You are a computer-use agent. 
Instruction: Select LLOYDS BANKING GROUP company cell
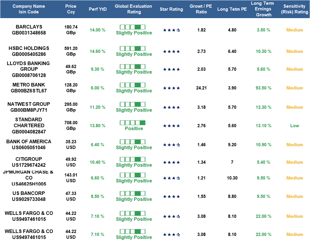[29, 69]
